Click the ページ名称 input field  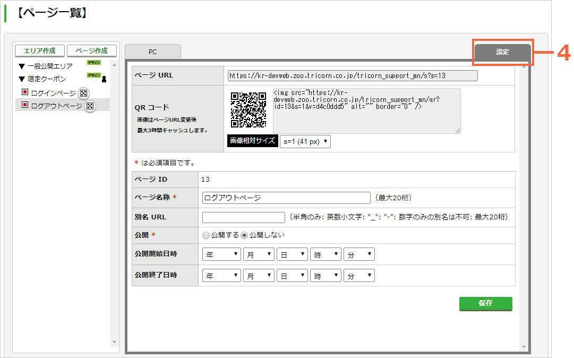pyautogui.click(x=286, y=198)
